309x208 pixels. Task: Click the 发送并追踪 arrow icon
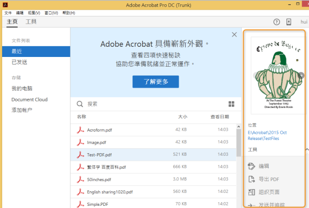[251, 205]
